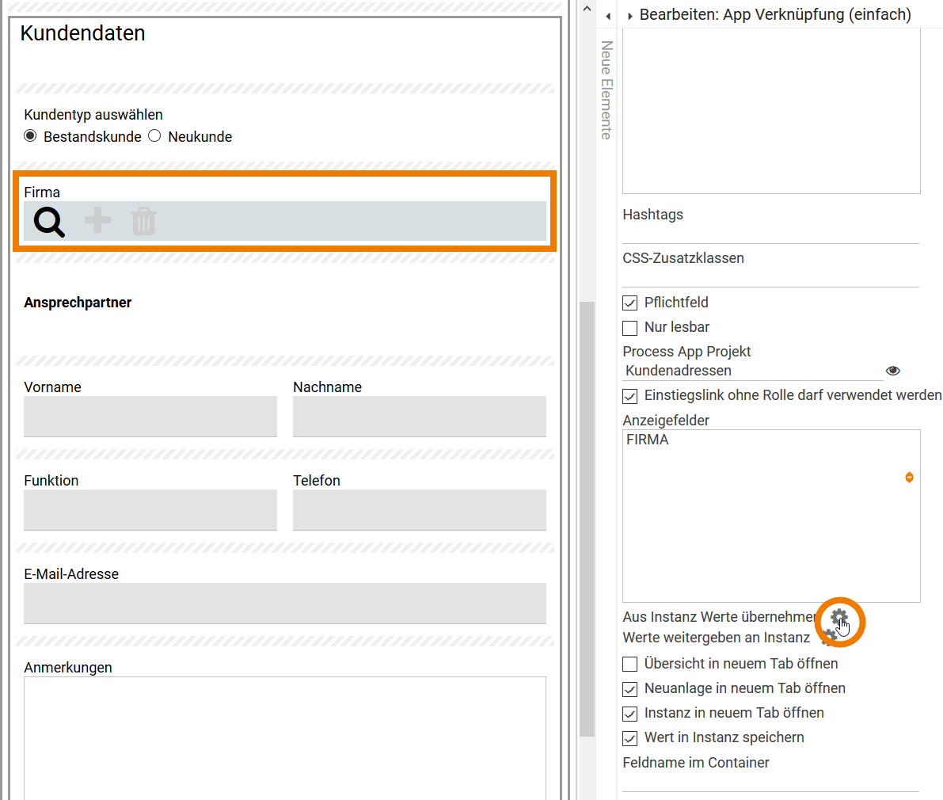
Task: Click the eye icon beside Kundenadressen
Action: pos(893,371)
